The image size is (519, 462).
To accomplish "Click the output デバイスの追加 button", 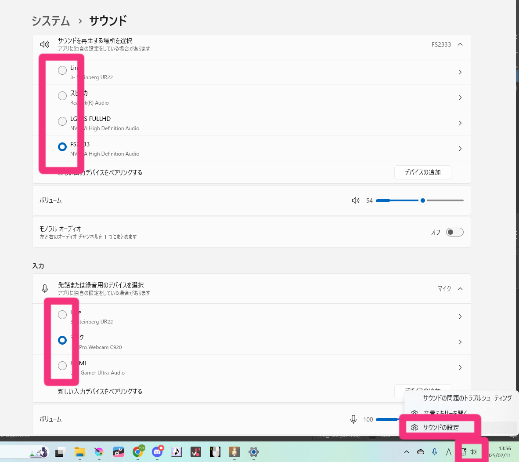I will click(422, 172).
